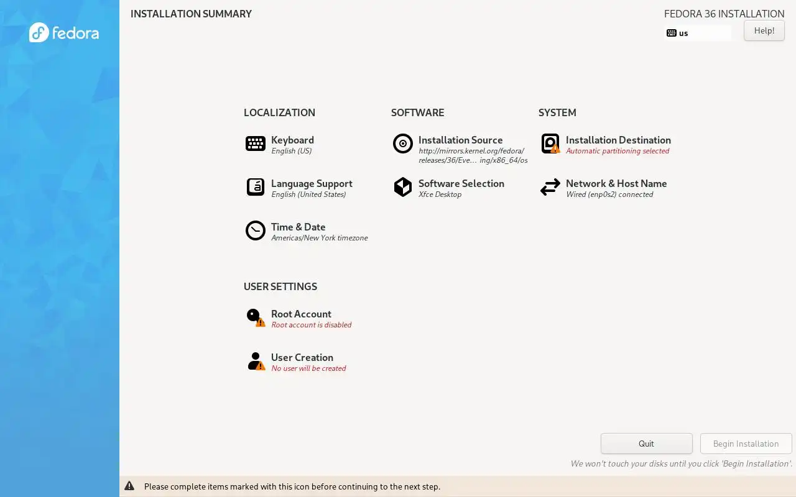Open the Time & Date label
The height and width of the screenshot is (497, 796).
click(298, 227)
